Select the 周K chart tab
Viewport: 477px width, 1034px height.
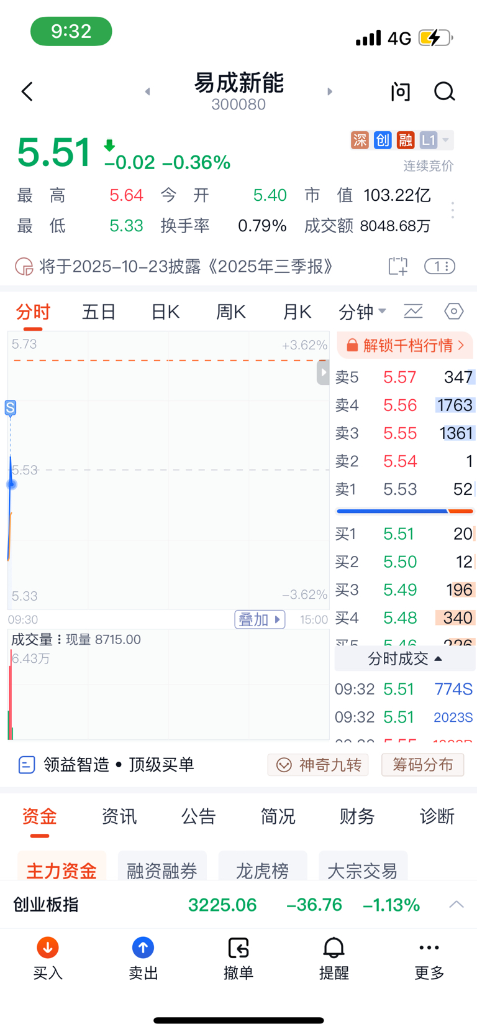230,312
